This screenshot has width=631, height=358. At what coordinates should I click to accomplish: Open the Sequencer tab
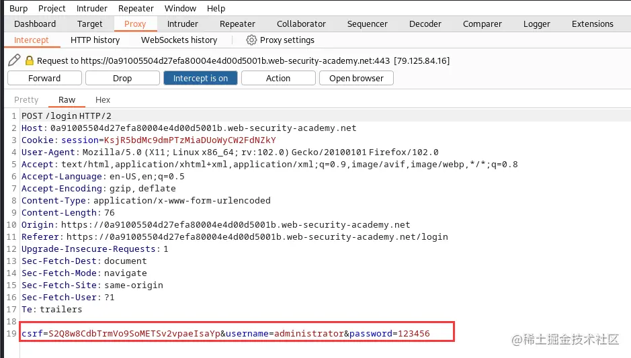click(367, 24)
